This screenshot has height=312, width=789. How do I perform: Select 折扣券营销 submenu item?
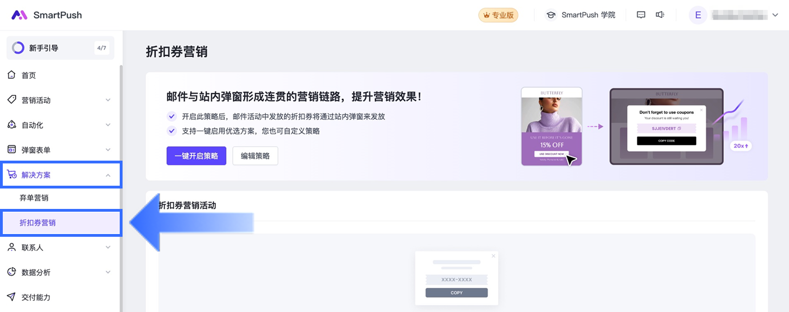click(38, 223)
